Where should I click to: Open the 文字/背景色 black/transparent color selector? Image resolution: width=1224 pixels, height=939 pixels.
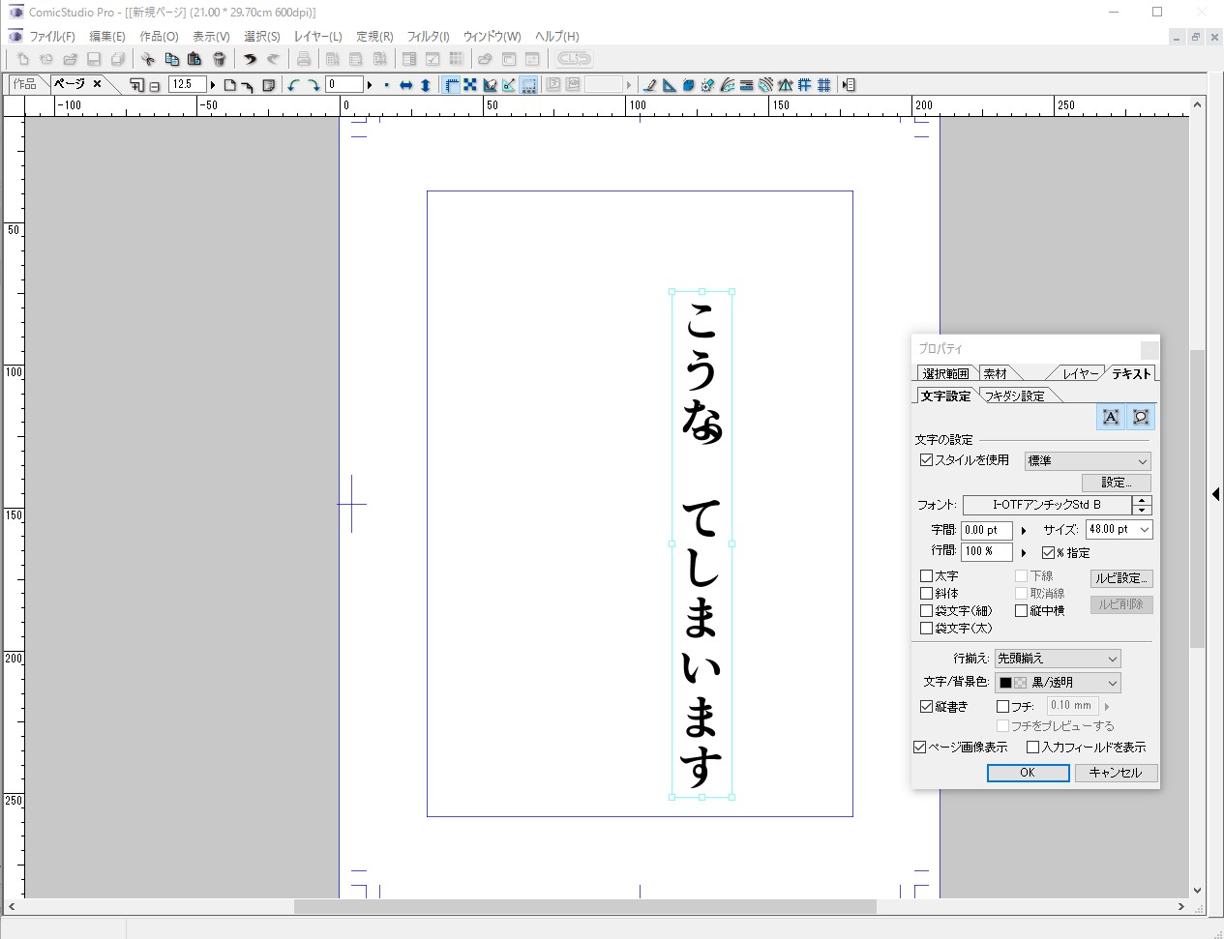click(1058, 683)
